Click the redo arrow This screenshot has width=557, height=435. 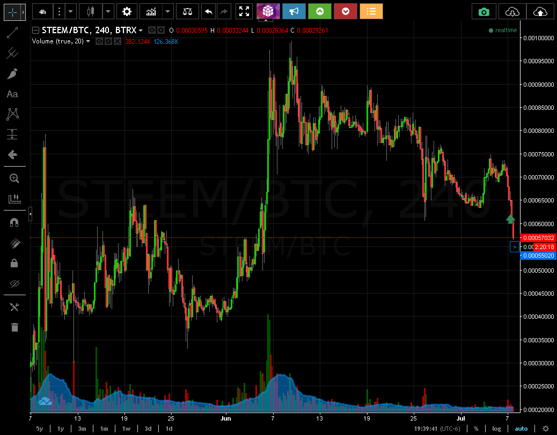click(224, 12)
